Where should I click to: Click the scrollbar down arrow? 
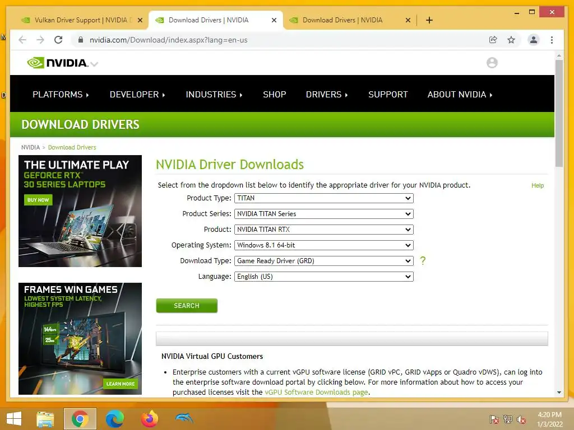(559, 392)
